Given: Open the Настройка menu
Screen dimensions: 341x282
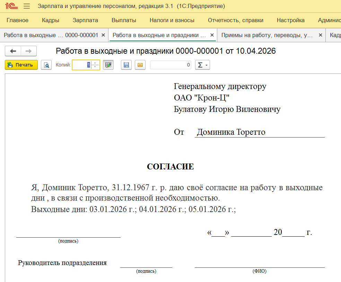Looking at the screenshot, I should coord(290,20).
